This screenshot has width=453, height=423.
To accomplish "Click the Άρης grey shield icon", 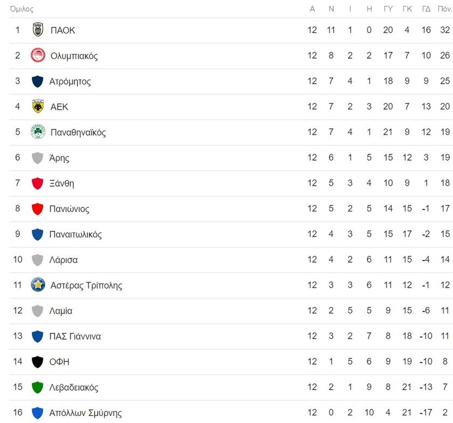I will 37,158.
